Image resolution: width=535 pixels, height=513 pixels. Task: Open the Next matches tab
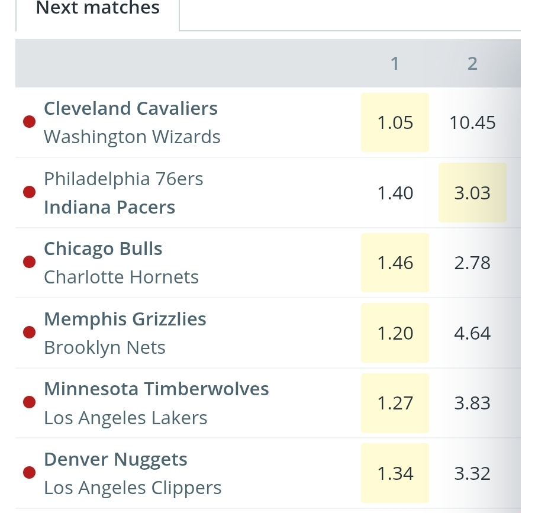98,9
